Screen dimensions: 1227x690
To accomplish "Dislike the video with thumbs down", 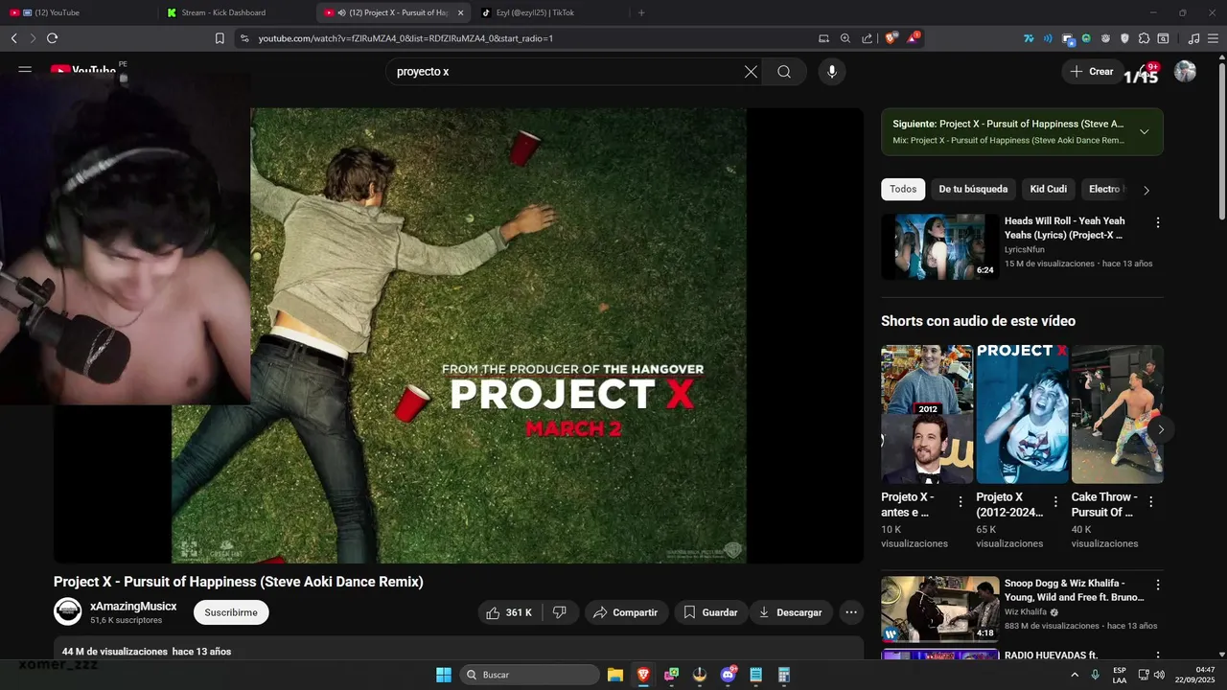I will click(x=560, y=612).
